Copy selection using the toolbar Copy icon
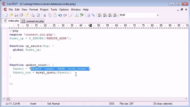This screenshot has height=107, width=190. 50,15
